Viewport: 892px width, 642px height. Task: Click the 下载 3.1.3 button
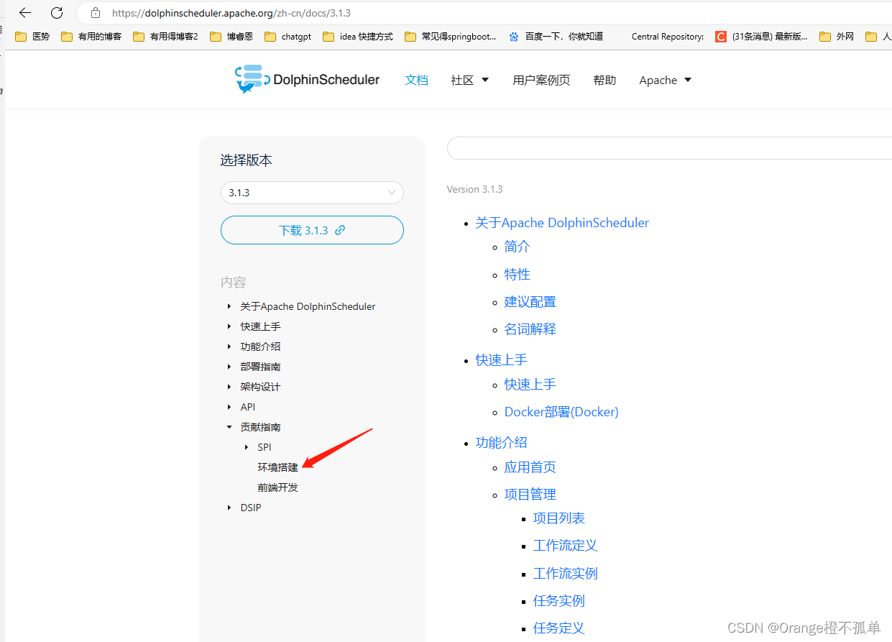click(x=312, y=230)
